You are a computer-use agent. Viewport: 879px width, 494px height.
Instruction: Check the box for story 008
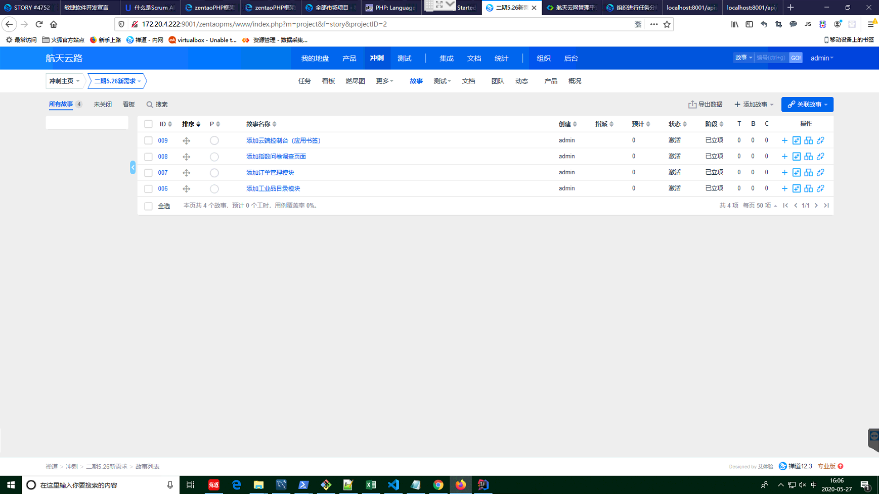click(148, 157)
